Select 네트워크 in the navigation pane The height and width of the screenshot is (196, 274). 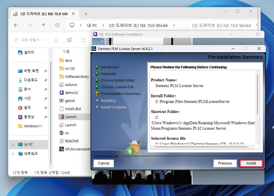[28, 154]
